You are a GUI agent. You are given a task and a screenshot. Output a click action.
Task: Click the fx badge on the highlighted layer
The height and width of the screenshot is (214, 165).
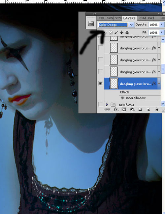coord(154,84)
